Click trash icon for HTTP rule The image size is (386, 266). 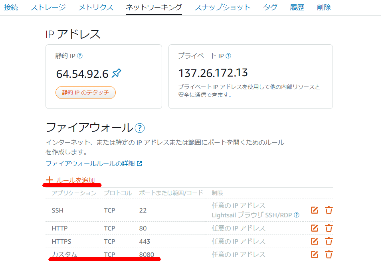(x=329, y=228)
